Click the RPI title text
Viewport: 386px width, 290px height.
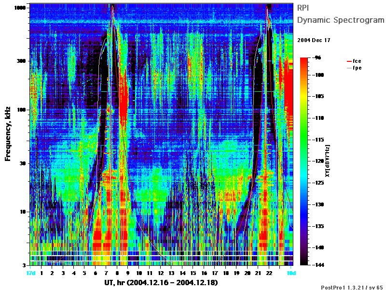point(303,8)
